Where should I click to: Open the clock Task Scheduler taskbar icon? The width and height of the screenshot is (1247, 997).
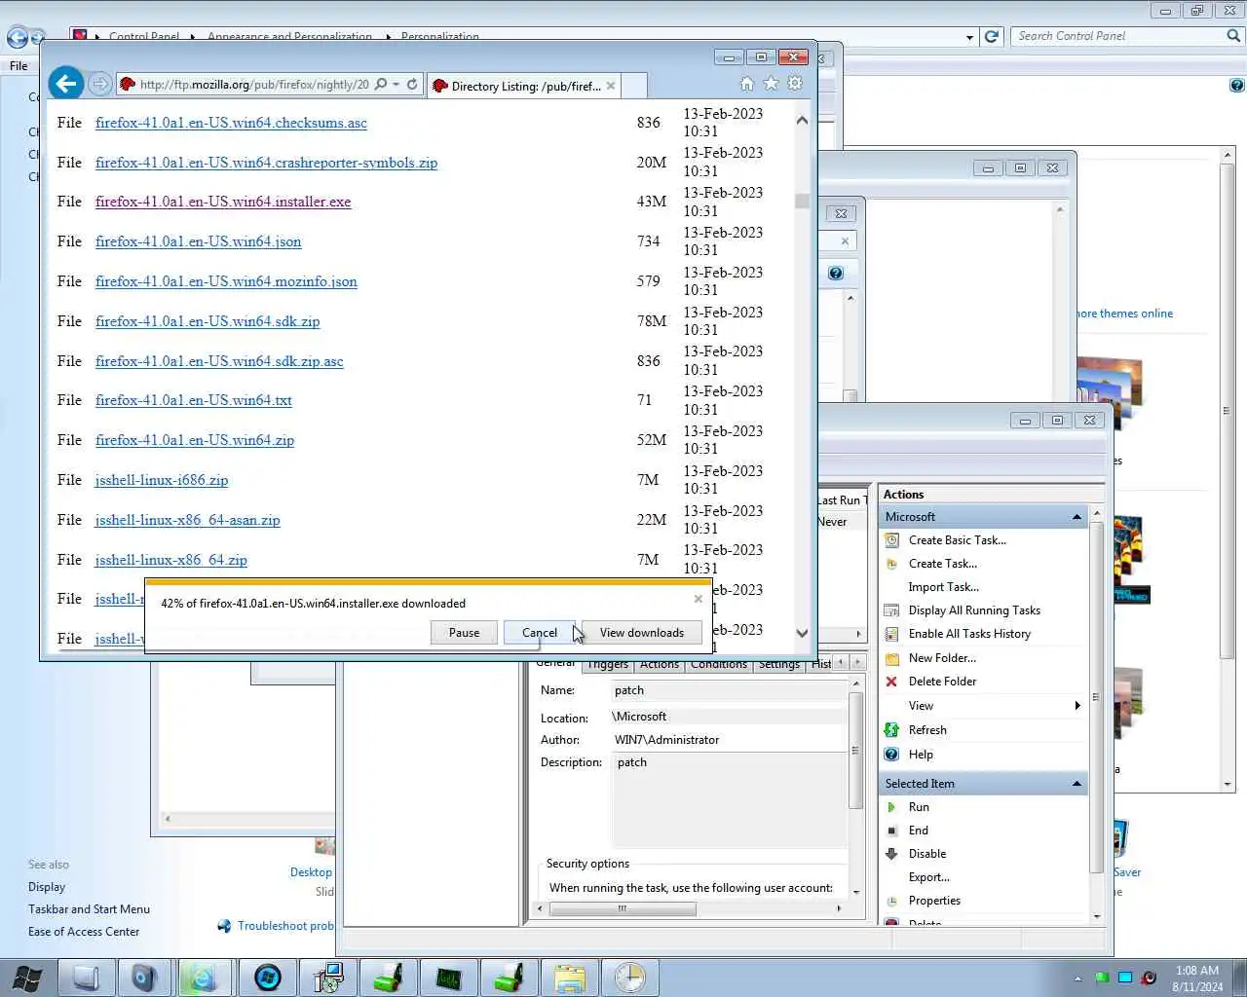pyautogui.click(x=629, y=978)
